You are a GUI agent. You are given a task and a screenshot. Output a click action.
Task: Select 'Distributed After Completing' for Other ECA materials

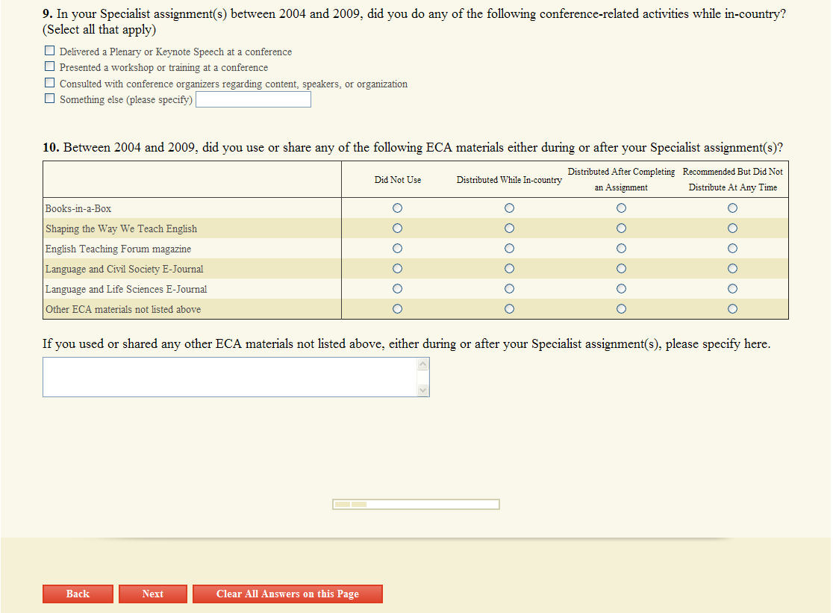click(621, 309)
